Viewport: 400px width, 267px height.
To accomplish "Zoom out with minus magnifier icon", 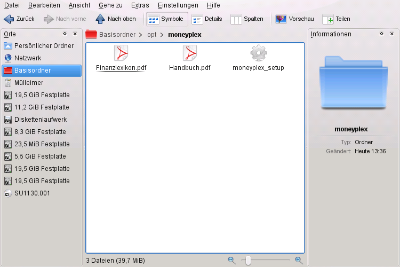I will pos(231,261).
